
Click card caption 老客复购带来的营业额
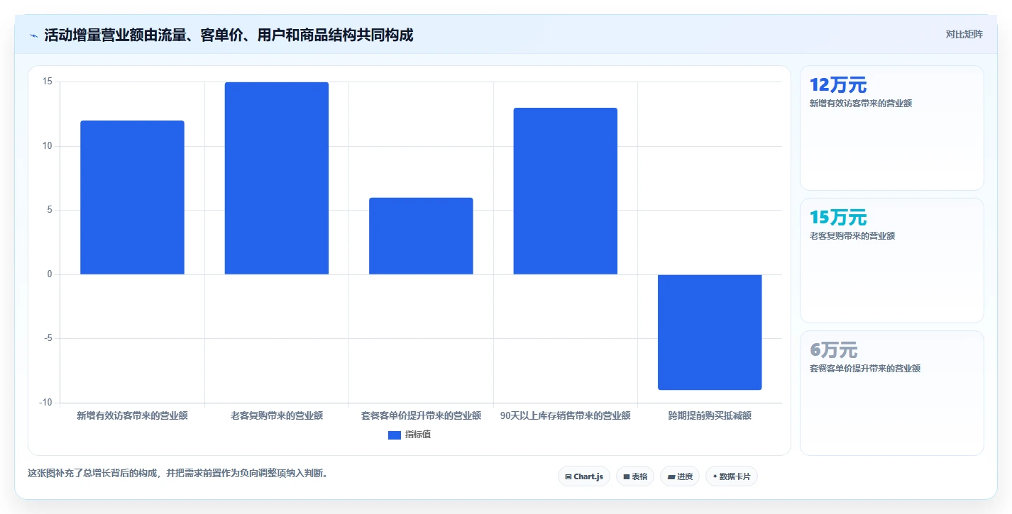coord(852,236)
